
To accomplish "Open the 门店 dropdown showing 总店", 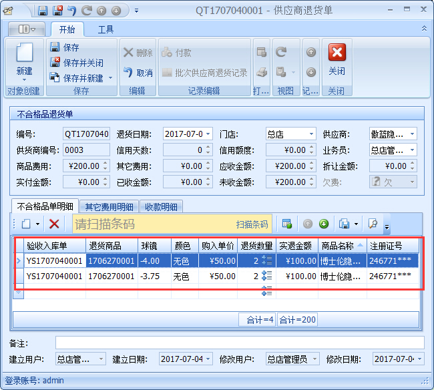I will (x=311, y=134).
